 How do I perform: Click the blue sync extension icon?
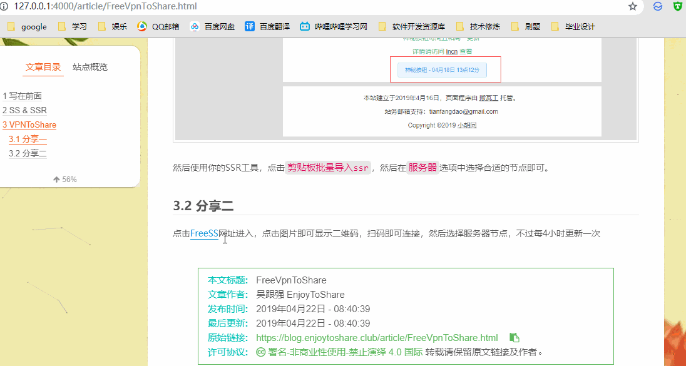[x=658, y=7]
